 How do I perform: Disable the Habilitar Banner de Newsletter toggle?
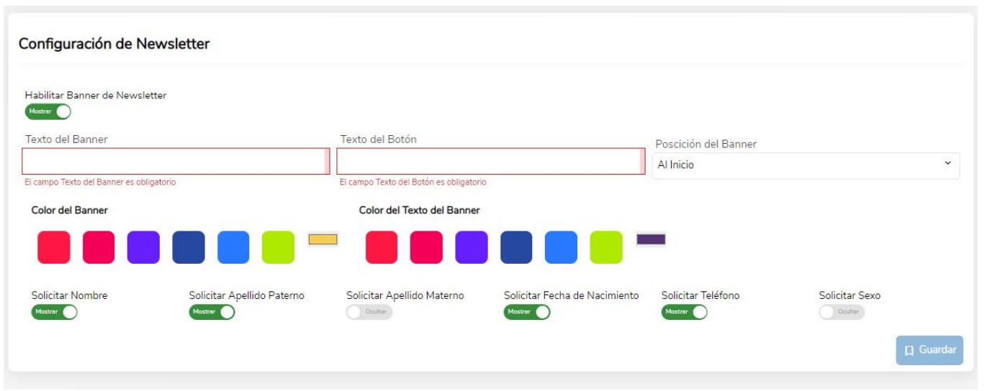tap(48, 111)
